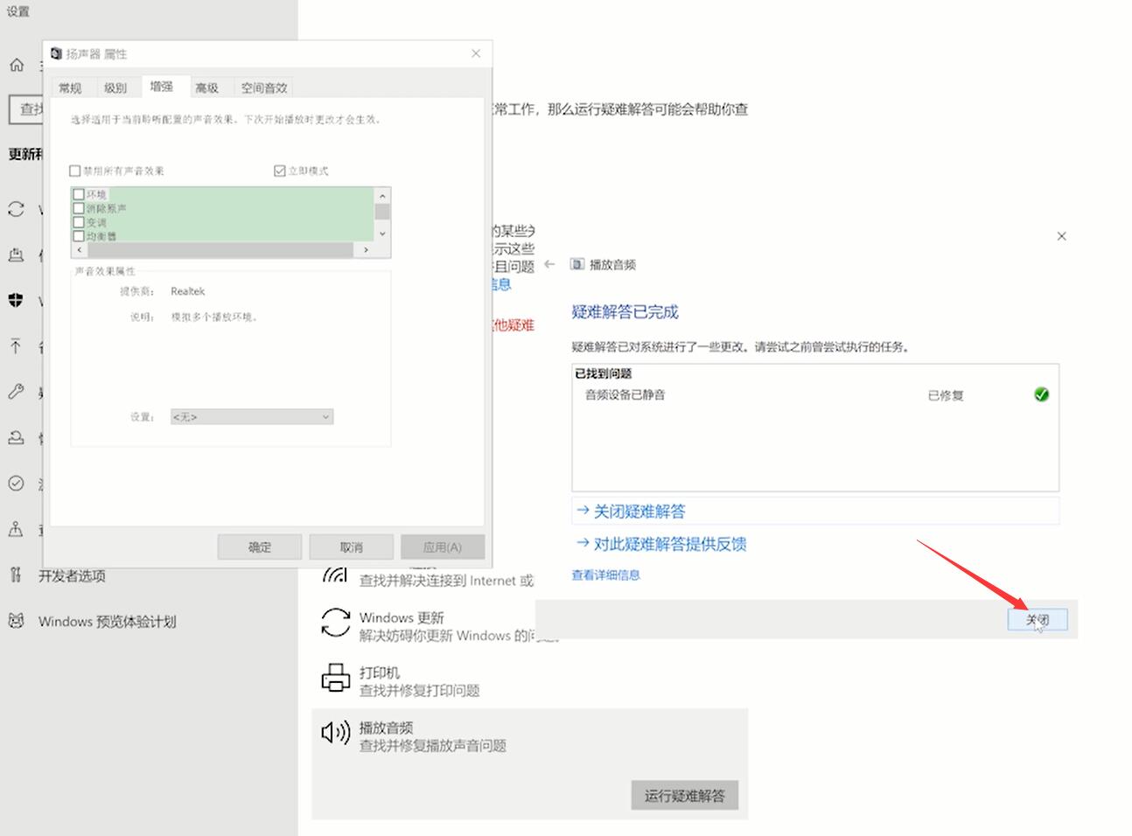
Task: Uncheck 立即模式 checkbox
Action: pos(280,171)
